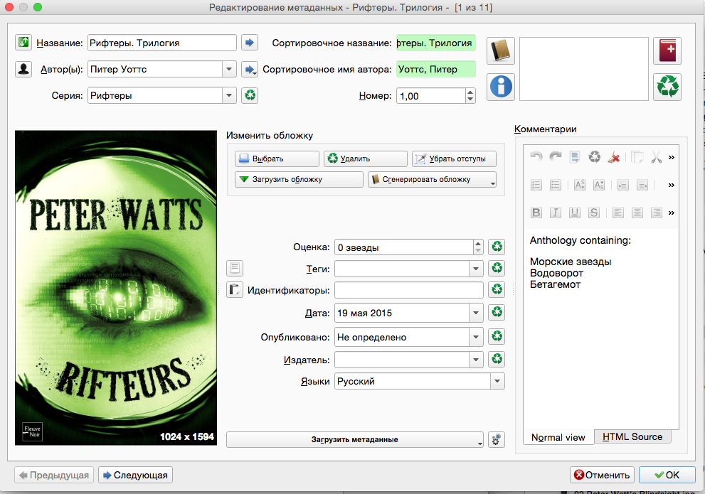Click the Идентификаторы input field

[409, 290]
